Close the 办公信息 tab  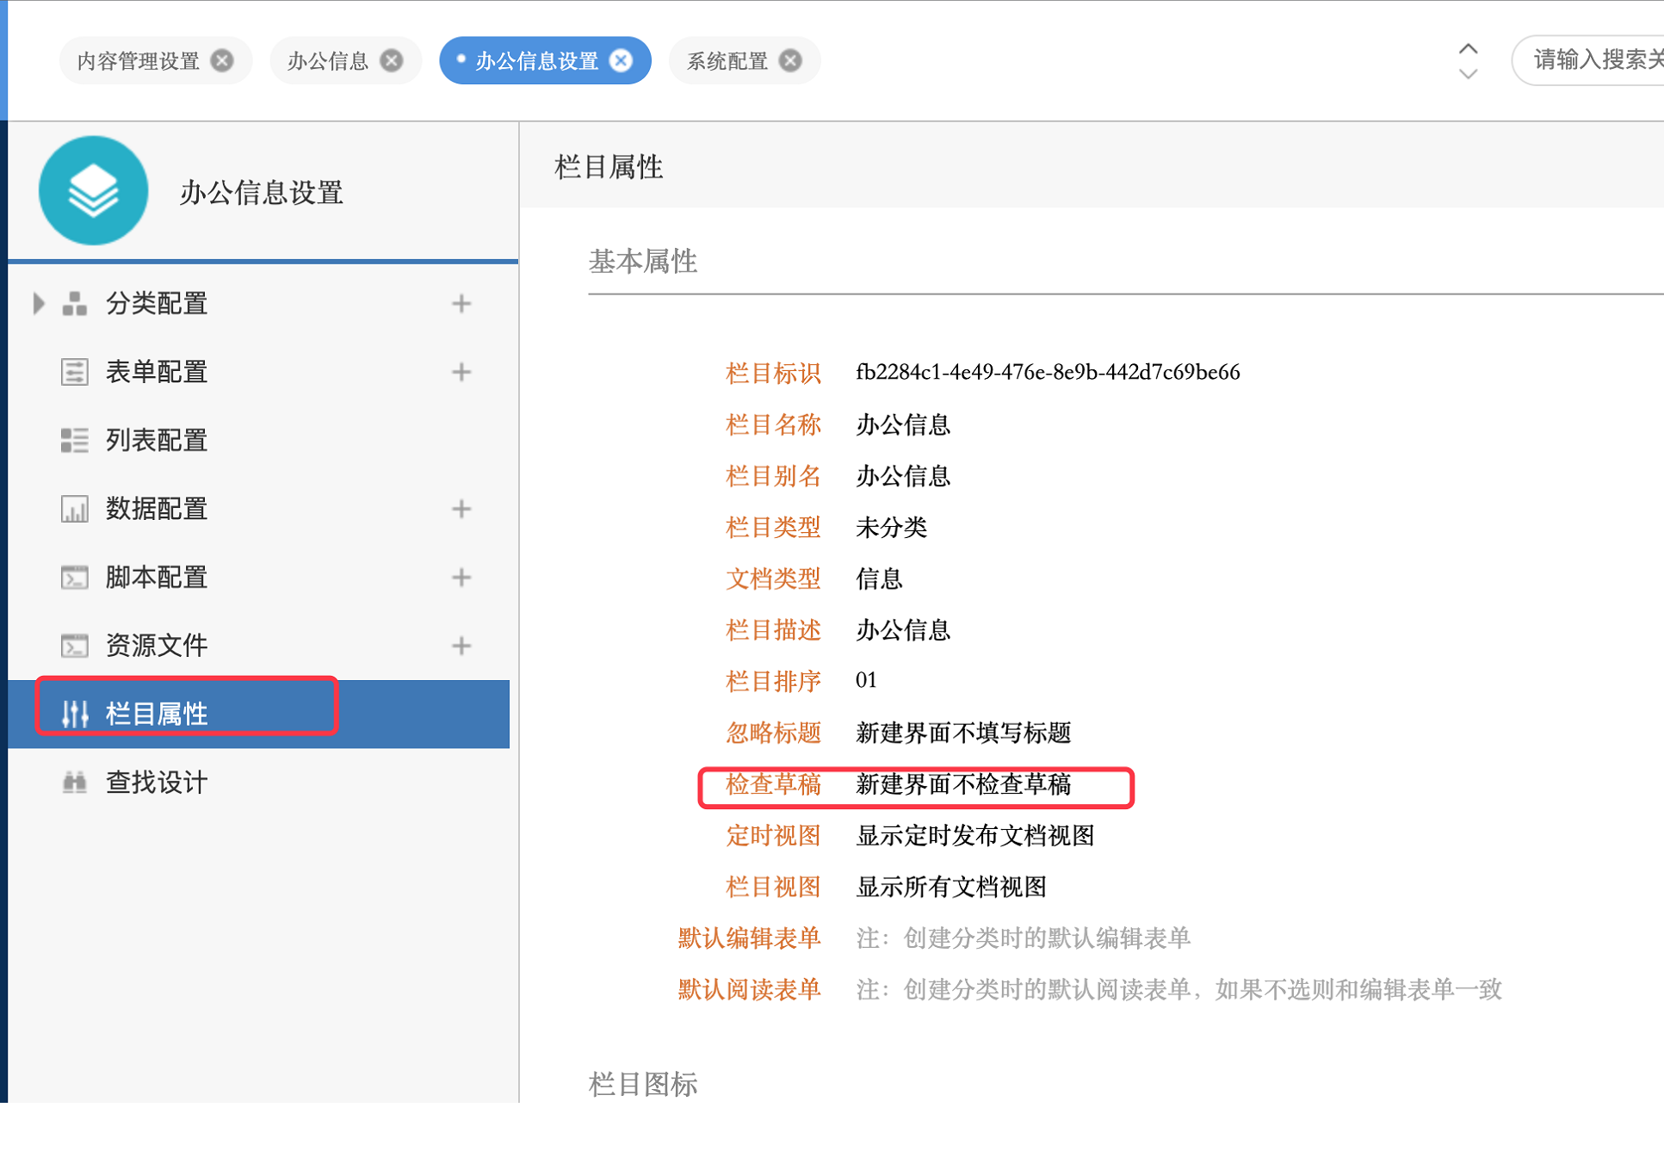point(392,60)
